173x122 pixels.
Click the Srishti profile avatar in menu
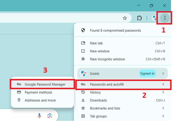(x=83, y=74)
